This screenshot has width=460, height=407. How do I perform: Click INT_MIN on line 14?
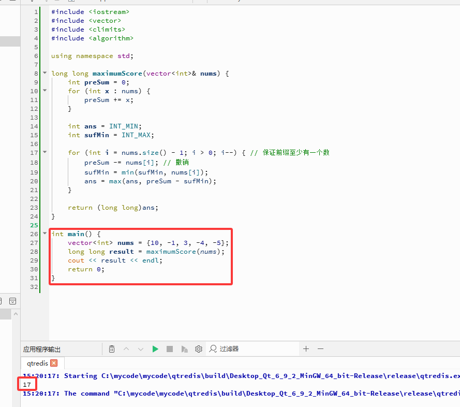pyautogui.click(x=124, y=126)
